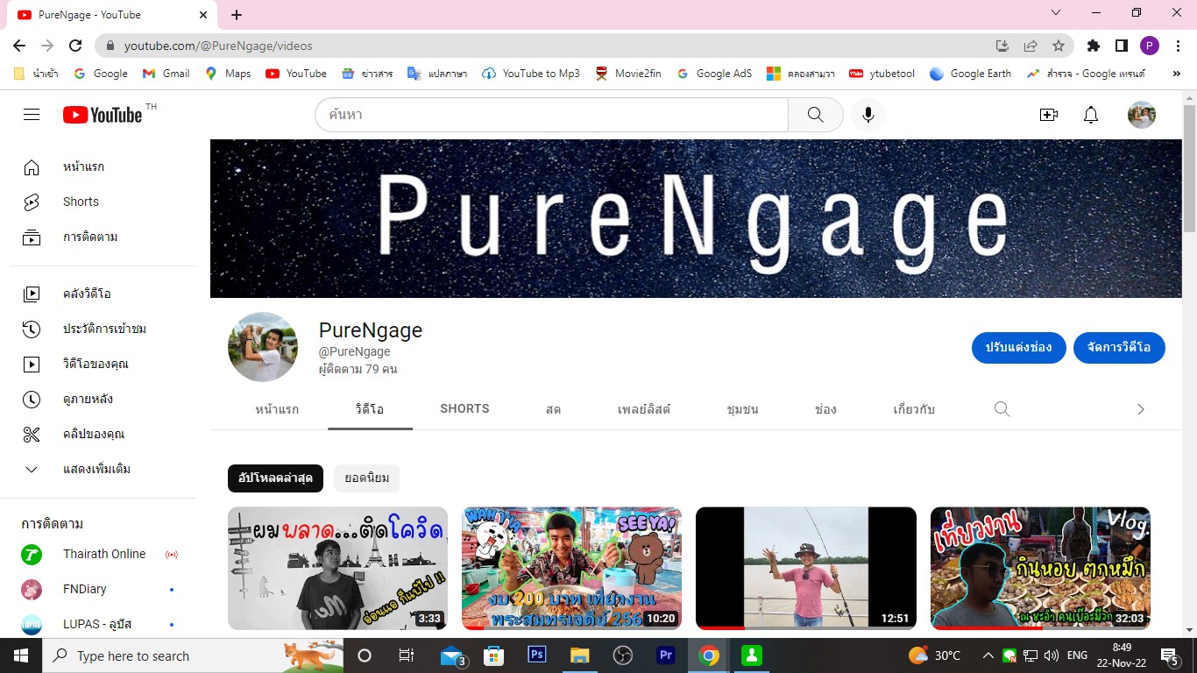Screen dimensions: 1197x673
Task: Click the taskbar search box
Action: click(x=193, y=655)
